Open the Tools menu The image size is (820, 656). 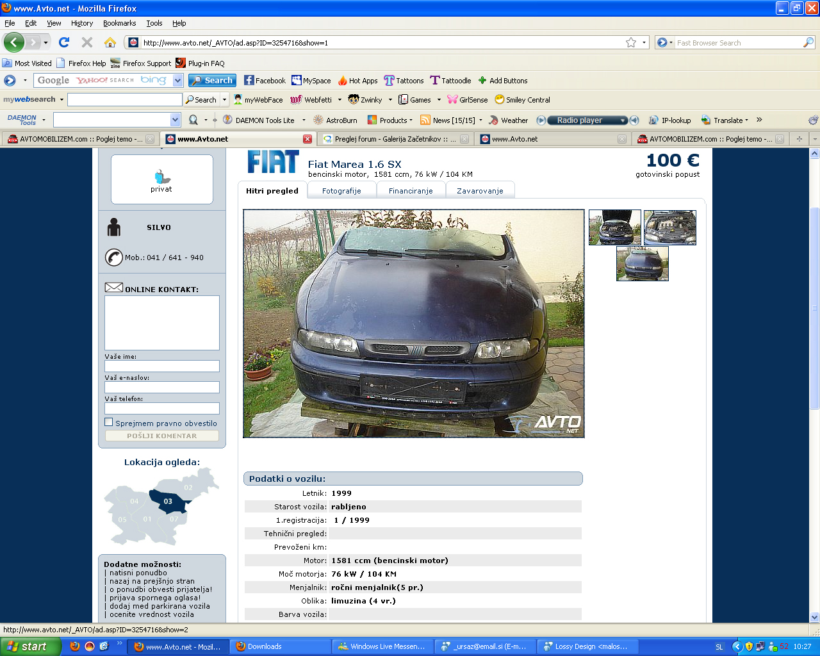[154, 23]
